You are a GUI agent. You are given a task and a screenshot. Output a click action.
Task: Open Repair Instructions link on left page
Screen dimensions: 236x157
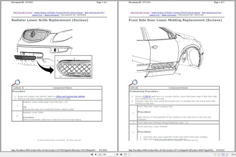pos(52,15)
